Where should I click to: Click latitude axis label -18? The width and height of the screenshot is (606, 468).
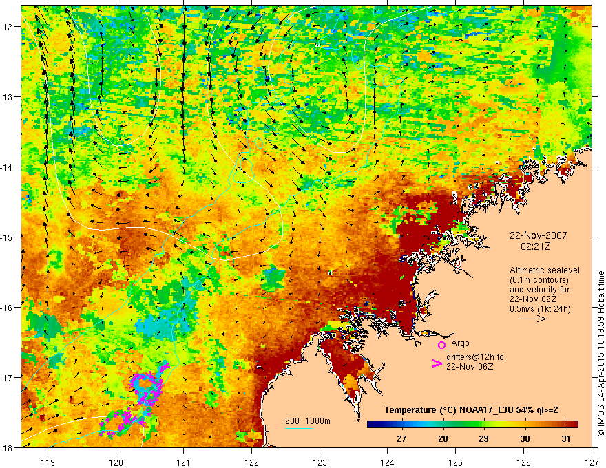(x=7, y=448)
